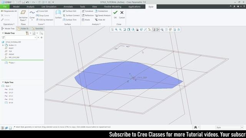Click Regenerate All

[x=9, y=11]
